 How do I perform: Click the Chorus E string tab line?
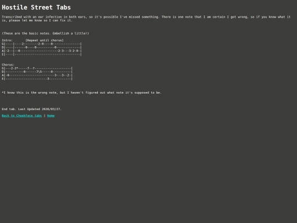tap(37, 79)
